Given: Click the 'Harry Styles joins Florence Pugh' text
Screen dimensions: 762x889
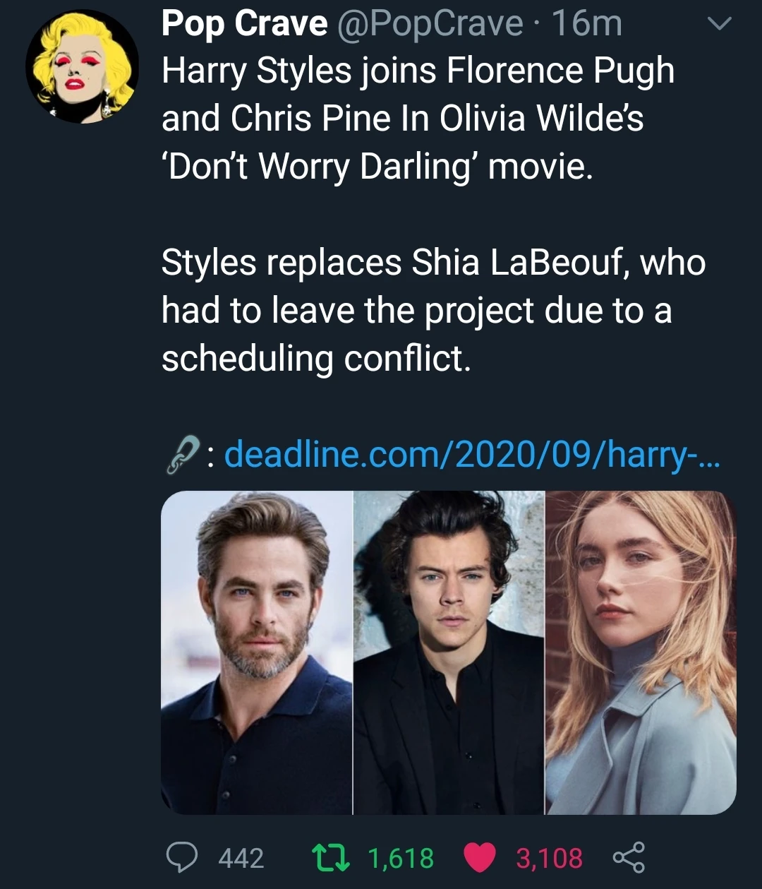Looking at the screenshot, I should (x=418, y=71).
